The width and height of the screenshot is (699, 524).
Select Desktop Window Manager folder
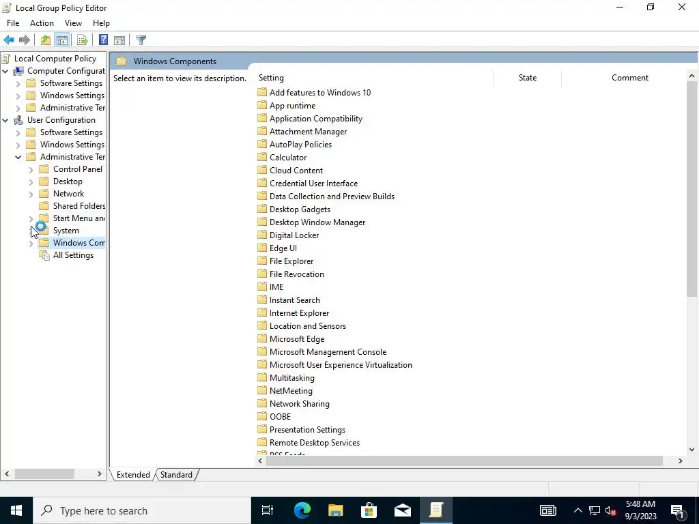point(317,222)
